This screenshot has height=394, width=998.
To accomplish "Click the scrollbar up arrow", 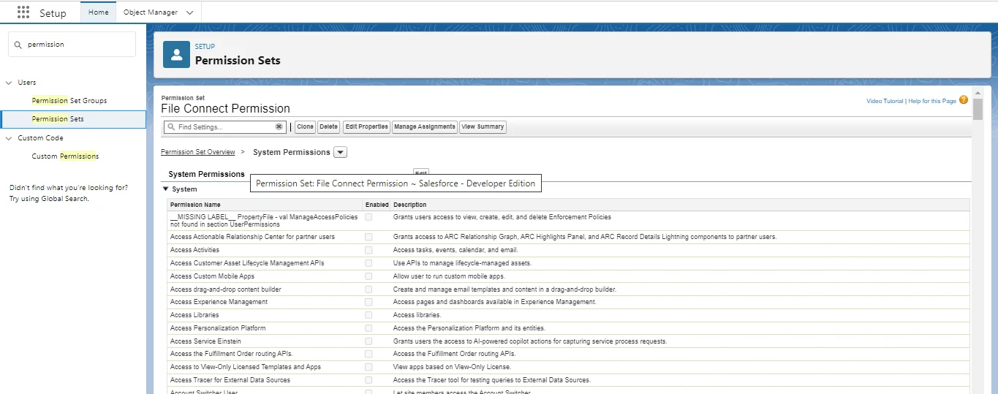I will click(978, 93).
